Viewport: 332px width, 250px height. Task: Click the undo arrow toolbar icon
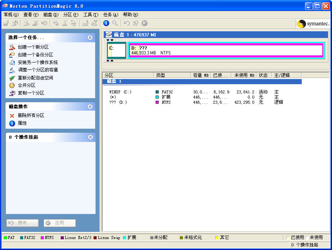click(127, 23)
